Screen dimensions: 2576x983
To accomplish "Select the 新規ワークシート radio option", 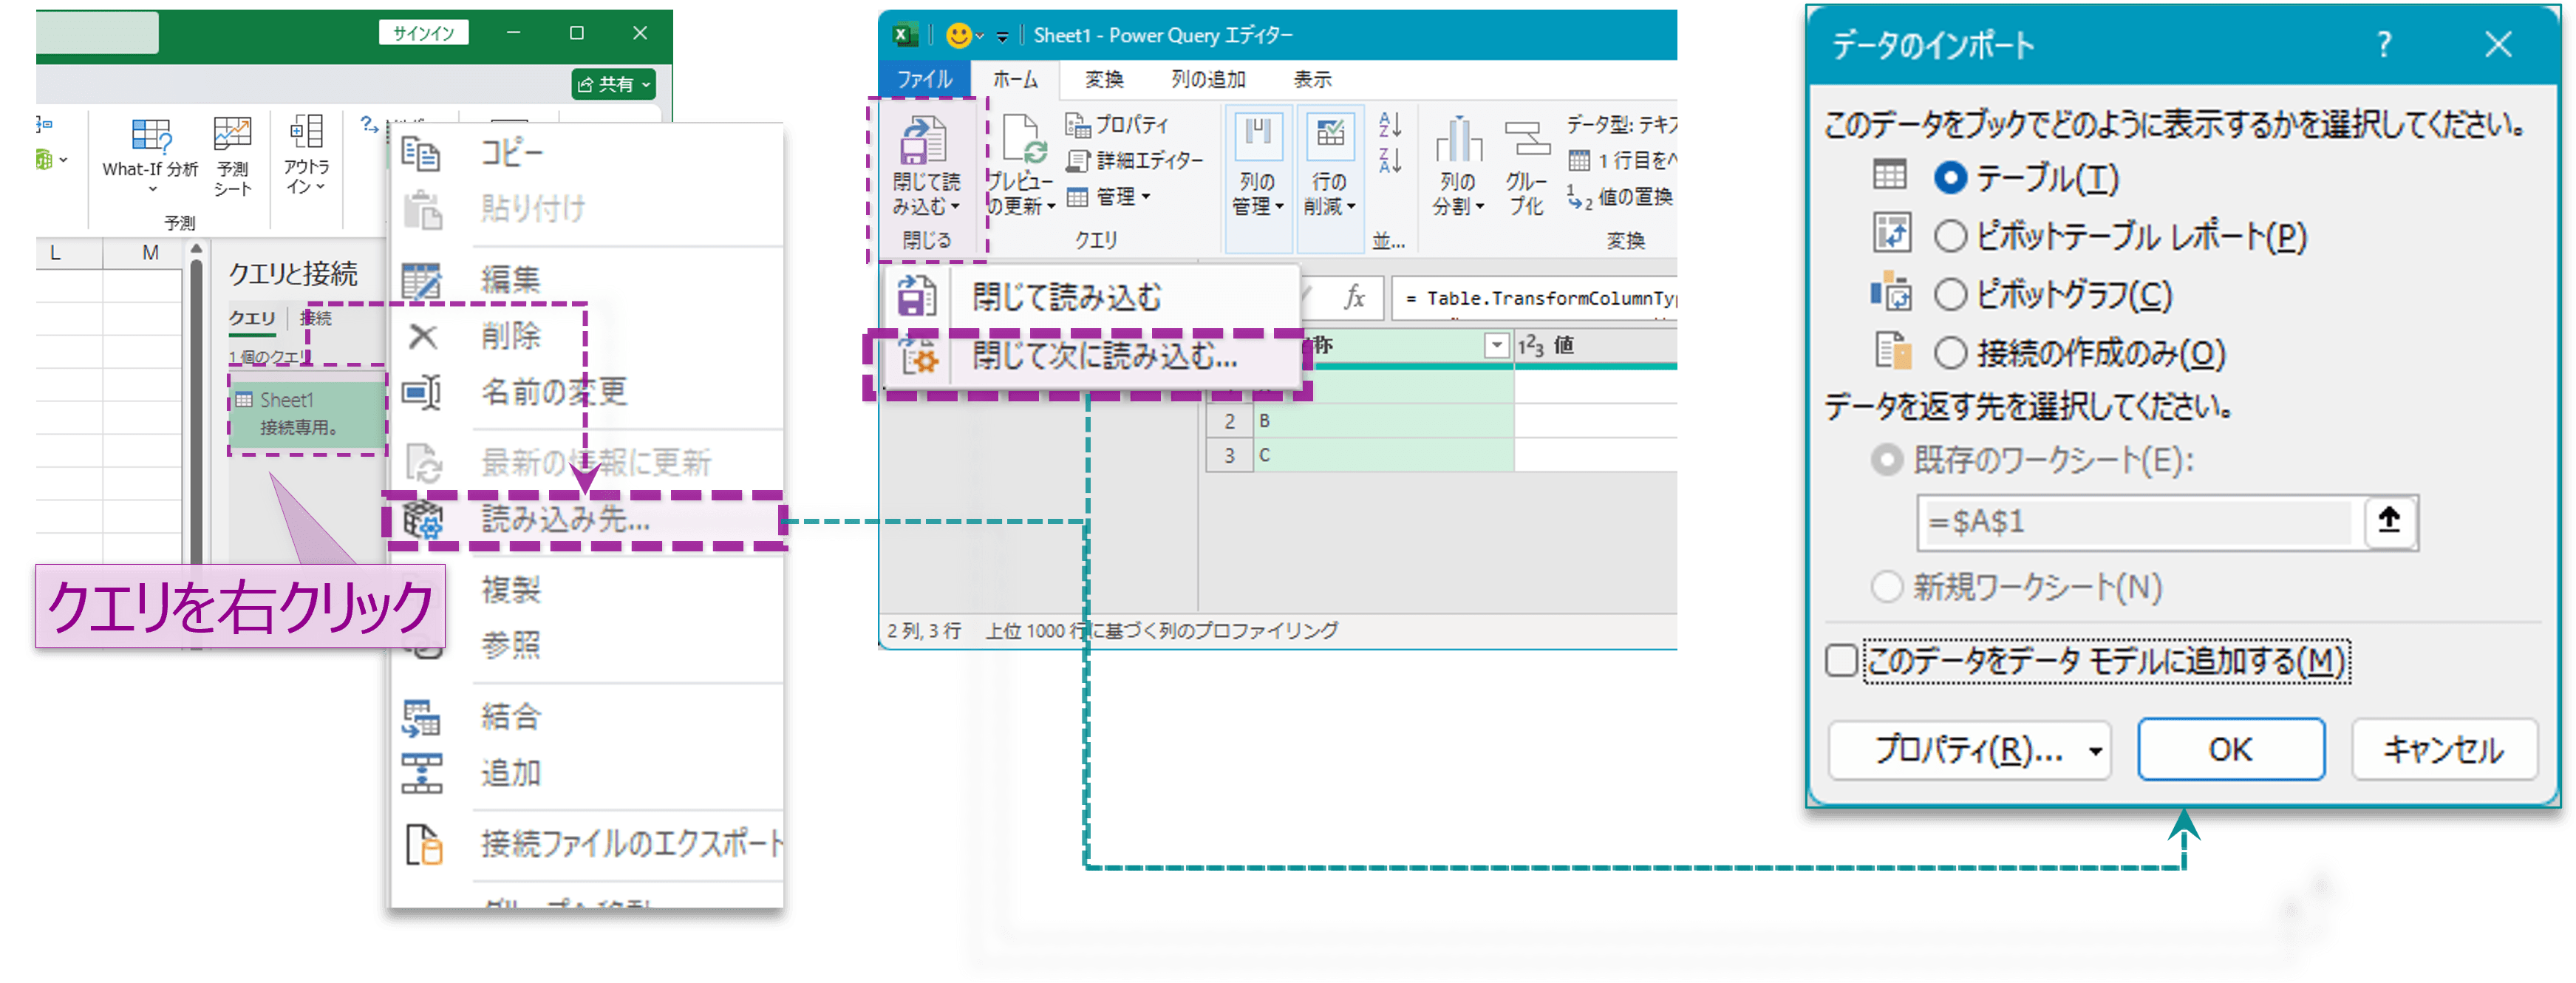I will (1888, 588).
